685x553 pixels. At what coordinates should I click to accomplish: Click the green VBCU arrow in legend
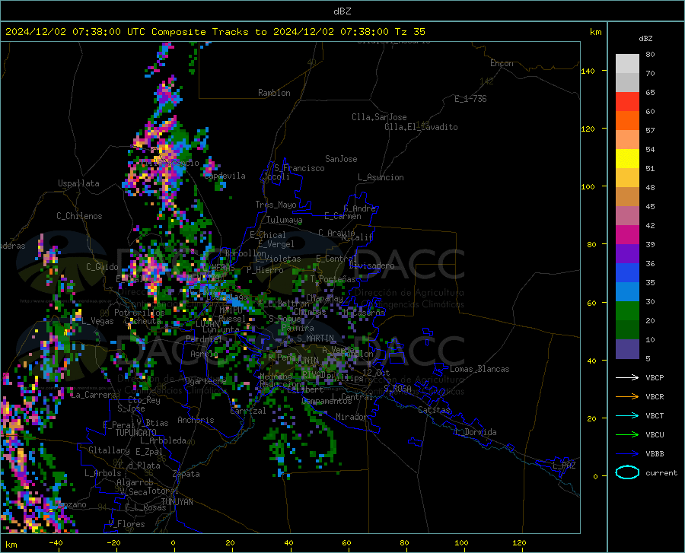coord(627,434)
